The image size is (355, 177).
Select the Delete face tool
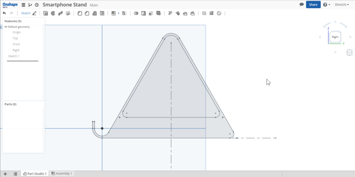tap(178, 13)
